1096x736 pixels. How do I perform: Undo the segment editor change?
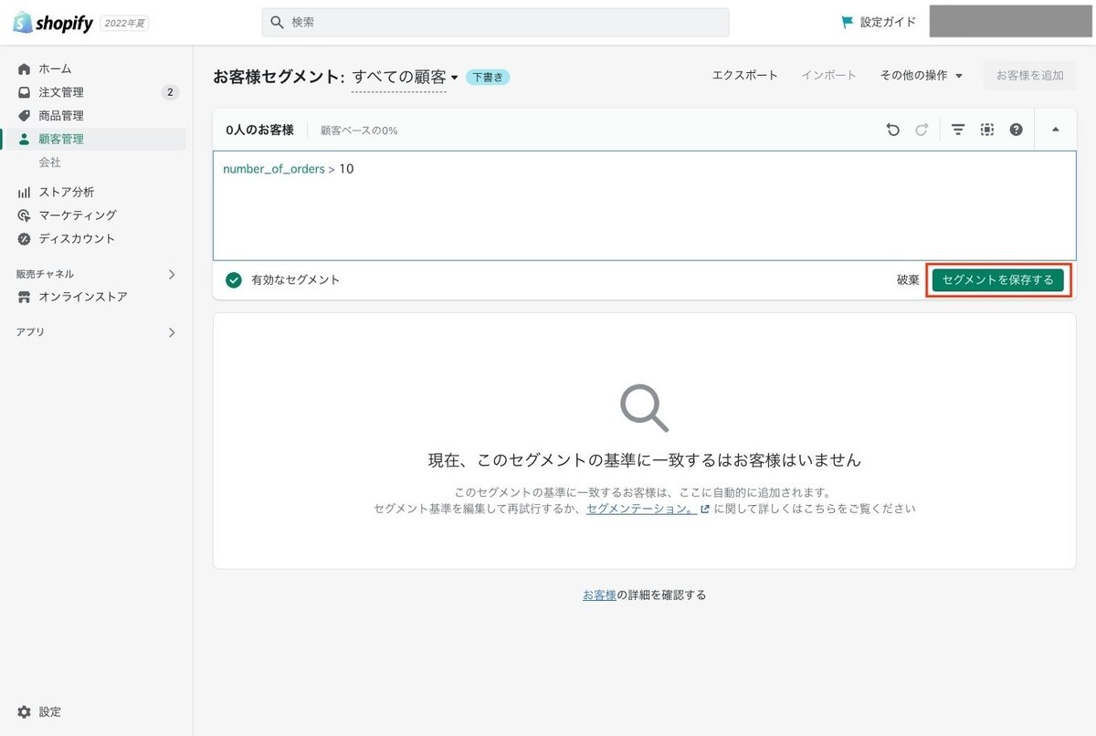(892, 130)
